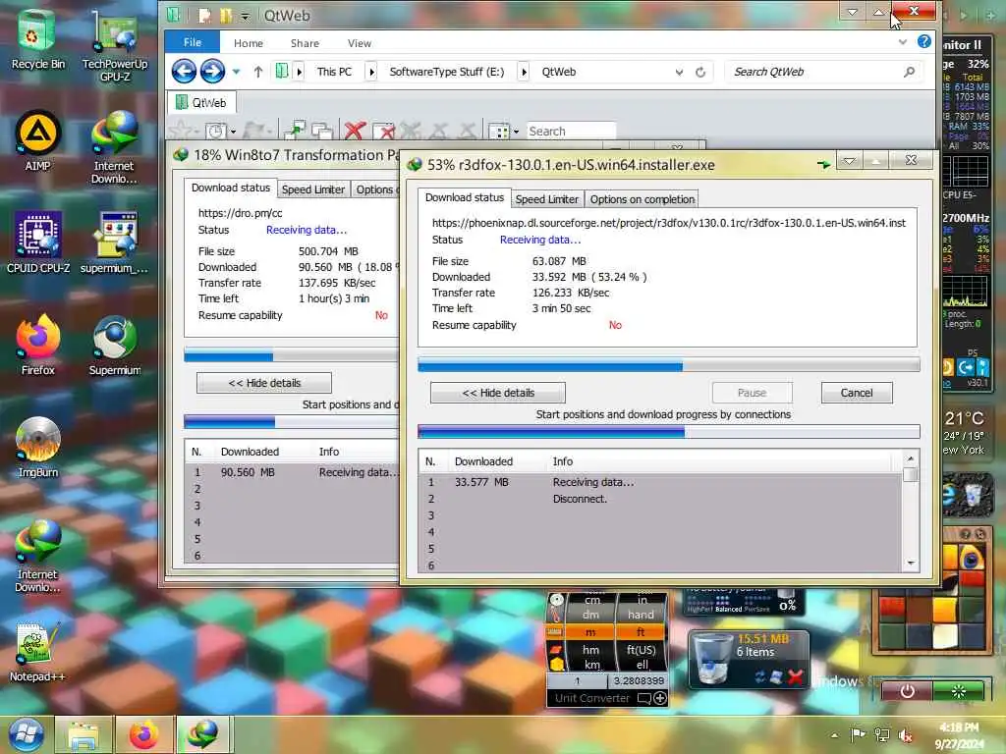Click File Explorer icon on the taskbar
The width and height of the screenshot is (1006, 754).
tap(83, 734)
